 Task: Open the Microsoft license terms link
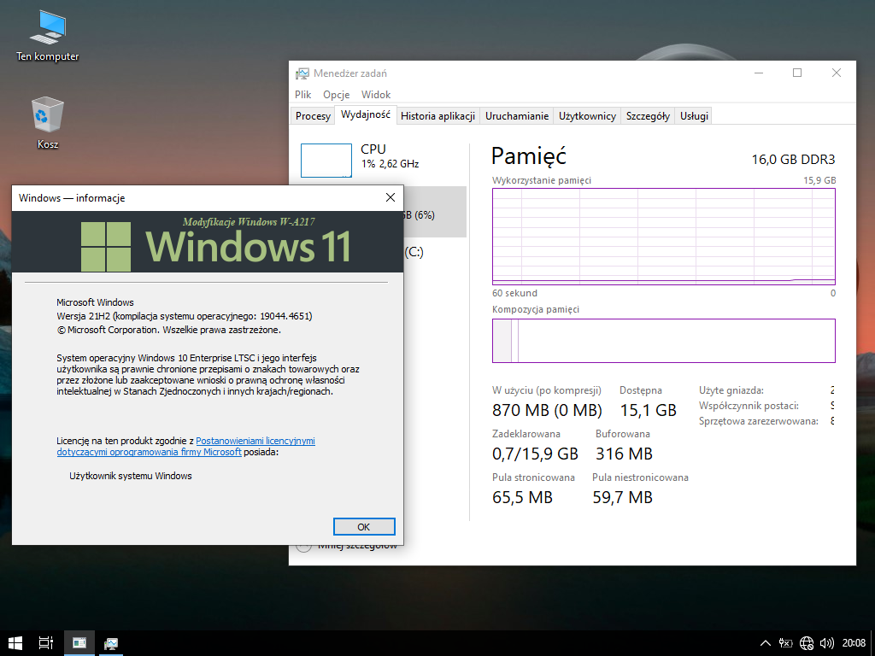[255, 441]
